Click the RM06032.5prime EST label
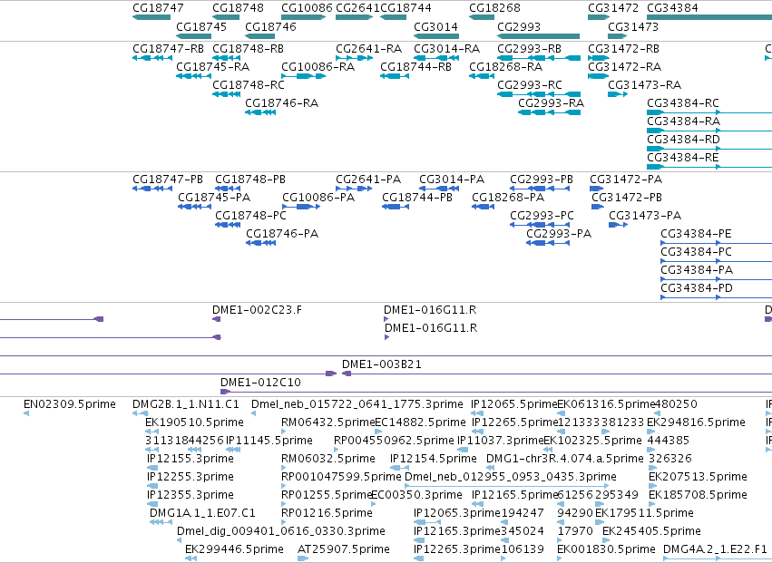Screen dimensions: 772x563 pyautogui.click(x=328, y=459)
